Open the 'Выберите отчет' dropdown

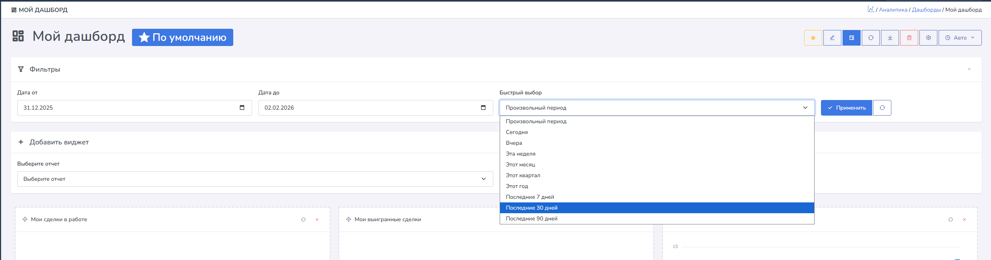(255, 179)
